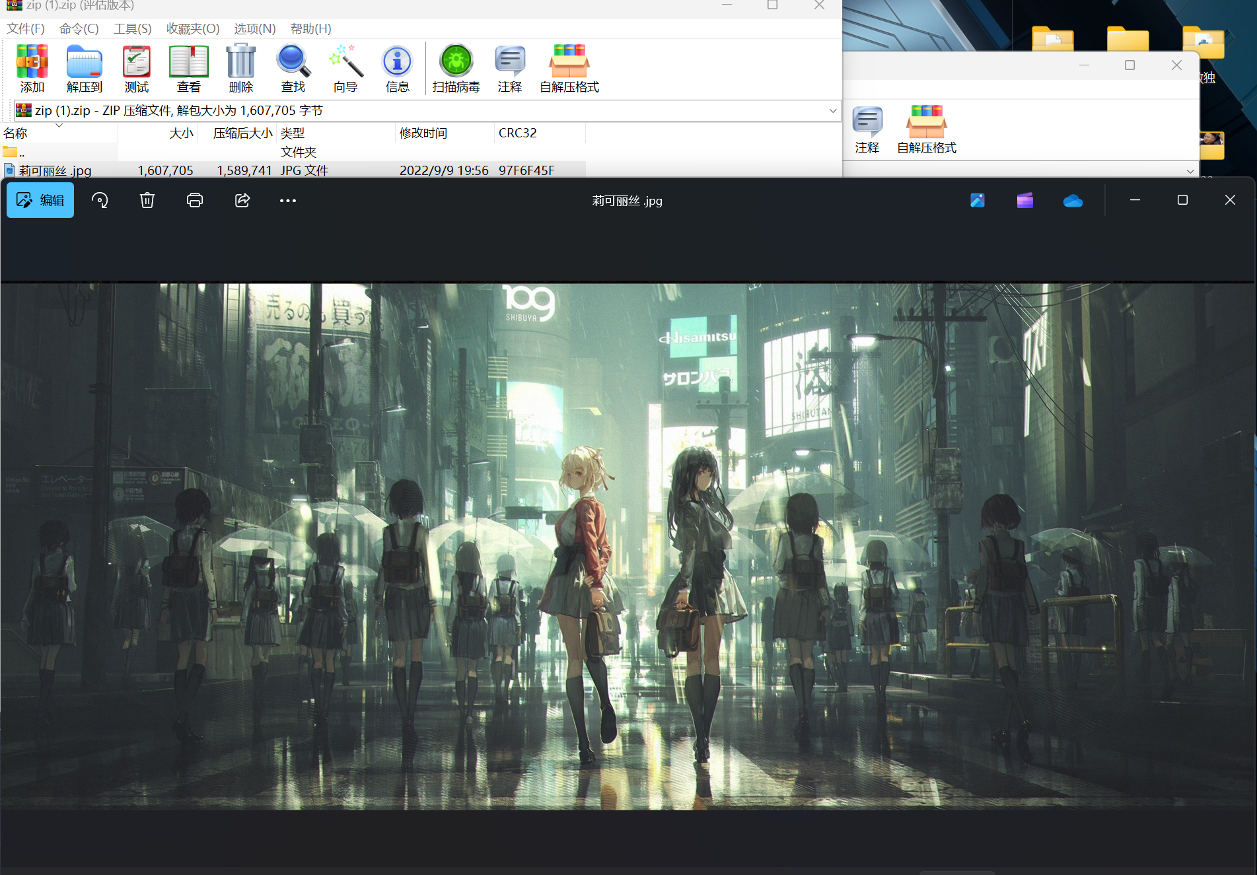Open the Find (查找) magnifier tool
1257x875 pixels.
pyautogui.click(x=293, y=68)
